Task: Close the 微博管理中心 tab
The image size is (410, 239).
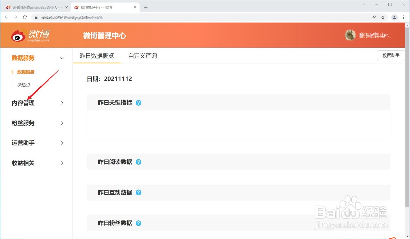Action: coord(135,7)
